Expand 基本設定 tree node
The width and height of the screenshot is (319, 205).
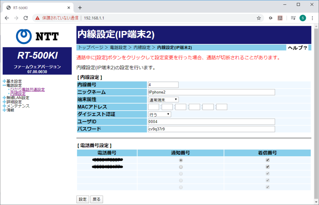[x=4, y=81]
